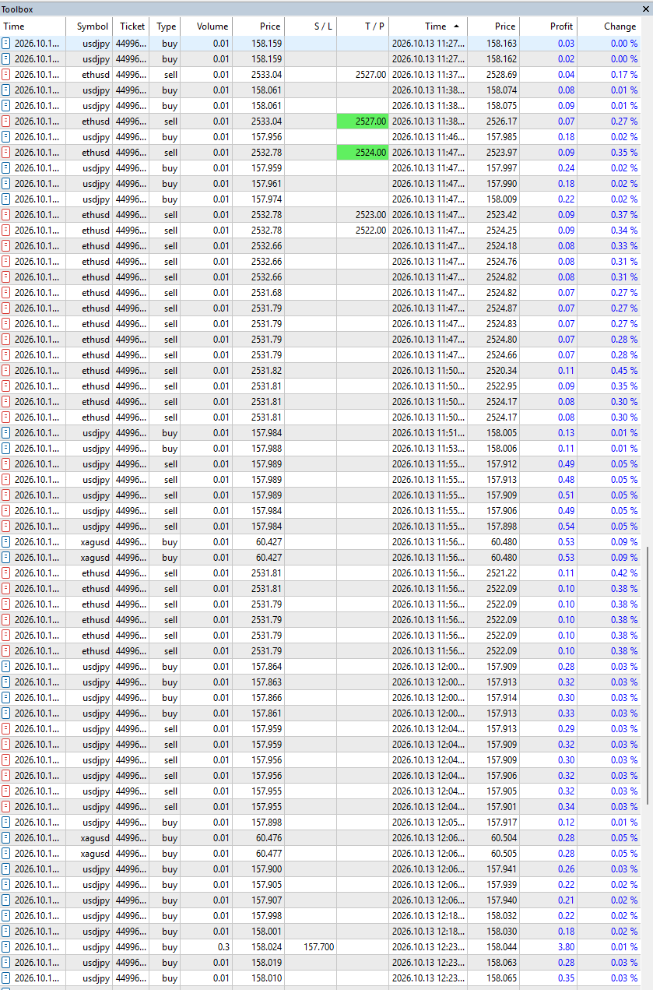Click the sell icon on the row priced 2528.69
This screenshot has width=653, height=990.
click(6, 75)
